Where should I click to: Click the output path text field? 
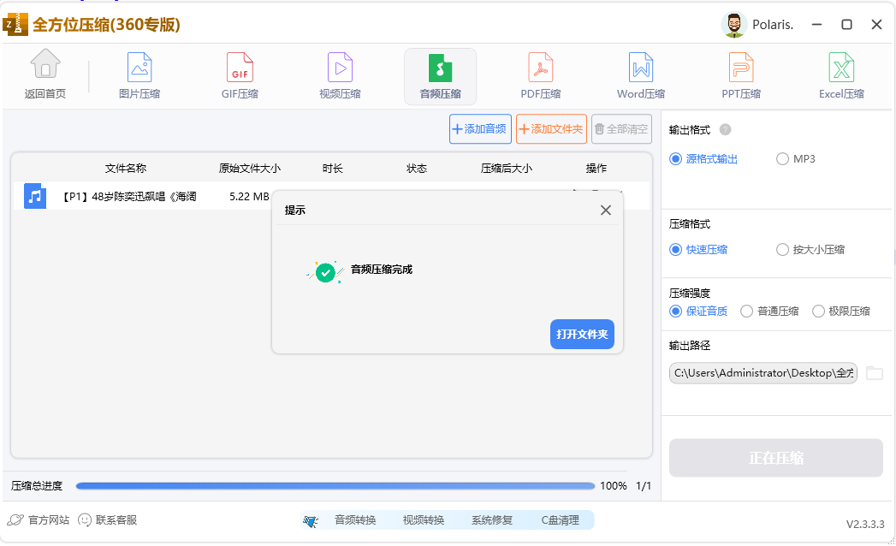762,373
